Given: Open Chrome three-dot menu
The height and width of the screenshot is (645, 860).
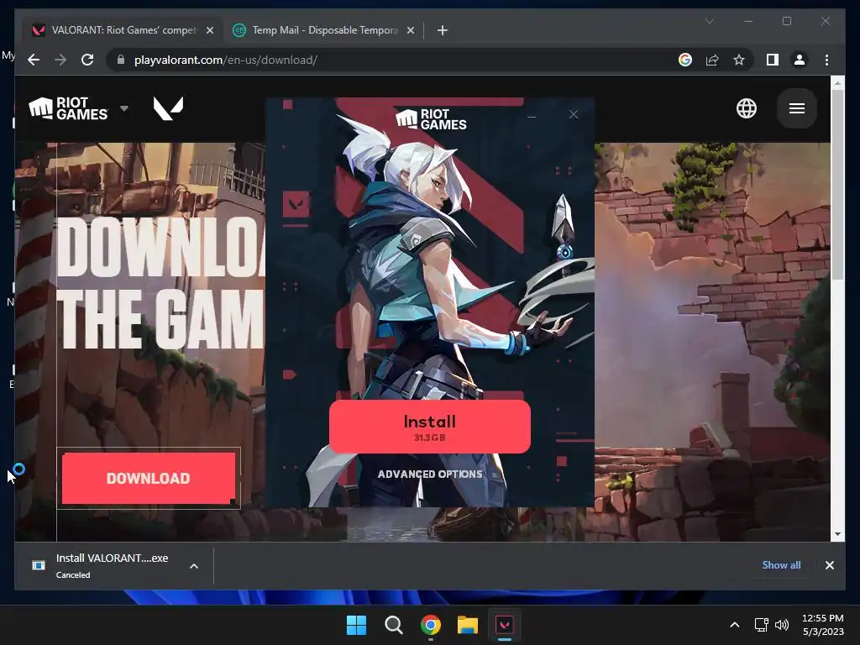Looking at the screenshot, I should [x=826, y=60].
